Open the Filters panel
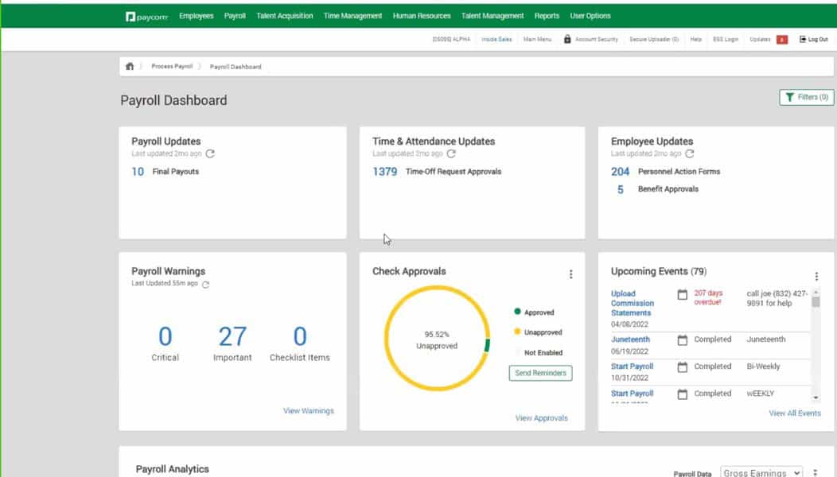Viewport: 837px width, 477px height. coord(806,97)
